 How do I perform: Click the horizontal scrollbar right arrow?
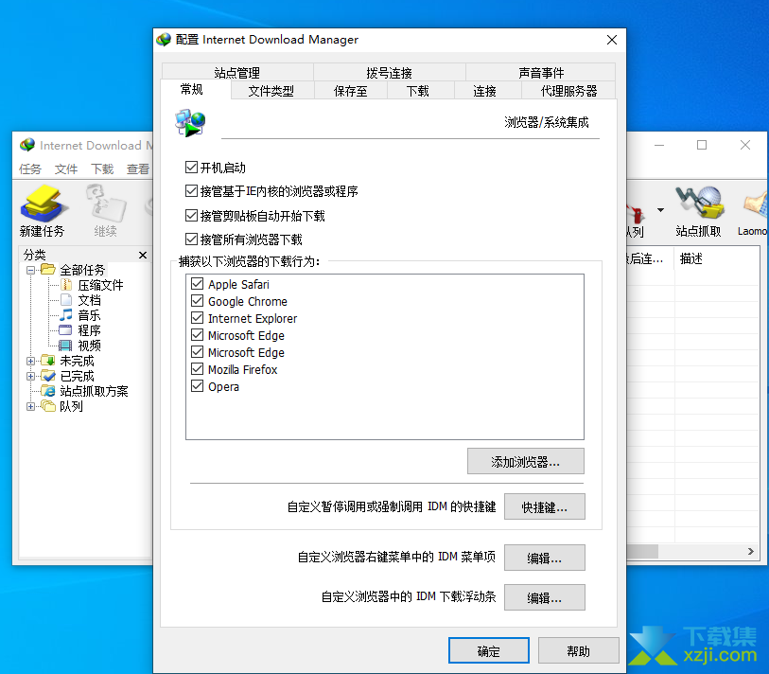point(751,551)
